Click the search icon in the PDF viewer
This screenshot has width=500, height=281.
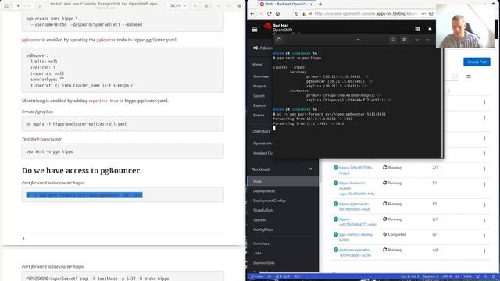tap(195, 5)
